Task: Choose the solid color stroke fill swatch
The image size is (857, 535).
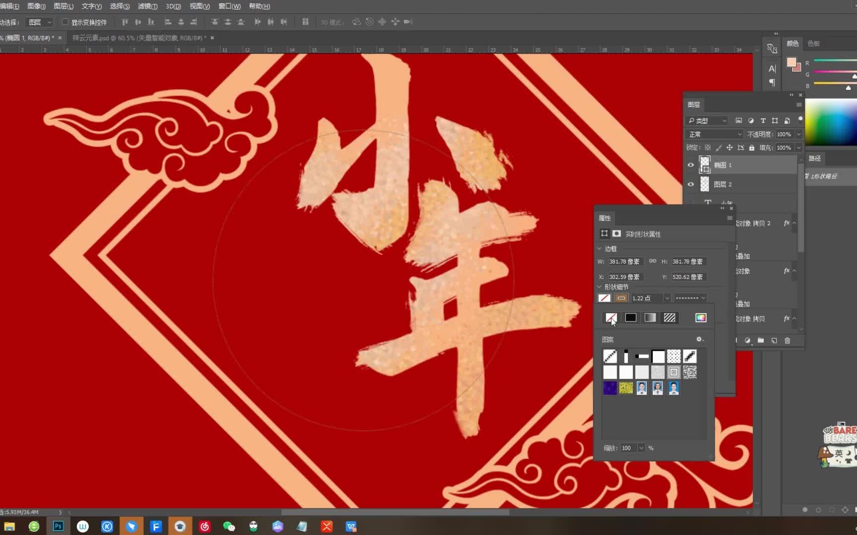Action: [x=630, y=318]
